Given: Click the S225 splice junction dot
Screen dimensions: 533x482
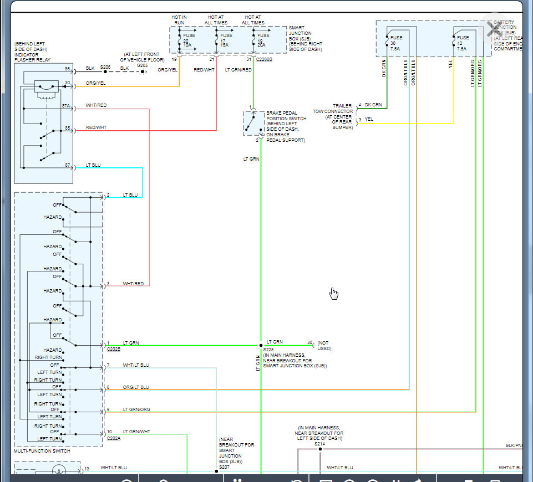Looking at the screenshot, I should [x=261, y=345].
